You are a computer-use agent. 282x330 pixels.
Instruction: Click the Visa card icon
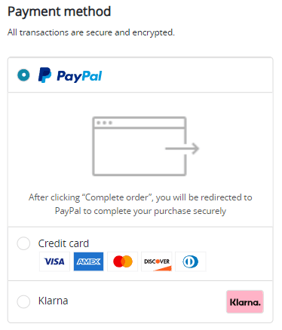click(54, 261)
